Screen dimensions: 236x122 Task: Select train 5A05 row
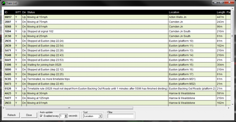coord(117,74)
